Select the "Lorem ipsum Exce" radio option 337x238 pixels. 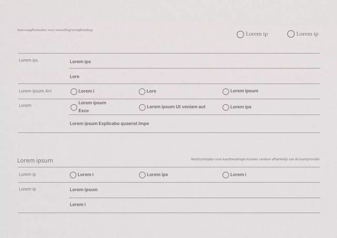(x=74, y=107)
